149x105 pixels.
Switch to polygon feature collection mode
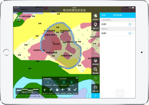[x=64, y=82]
